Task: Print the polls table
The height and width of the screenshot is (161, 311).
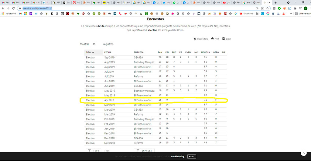Action: [x=215, y=39]
